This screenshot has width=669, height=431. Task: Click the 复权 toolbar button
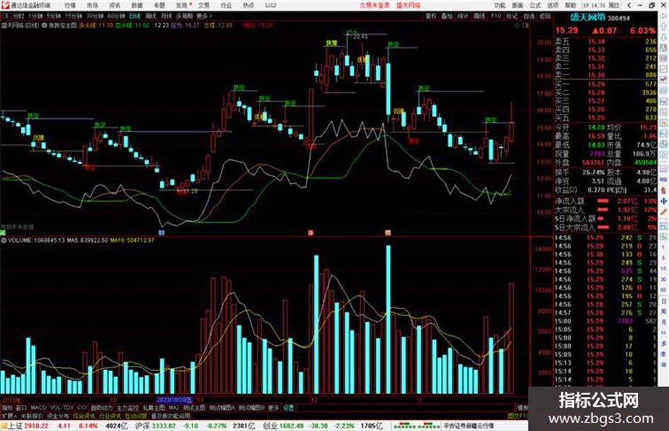[431, 16]
